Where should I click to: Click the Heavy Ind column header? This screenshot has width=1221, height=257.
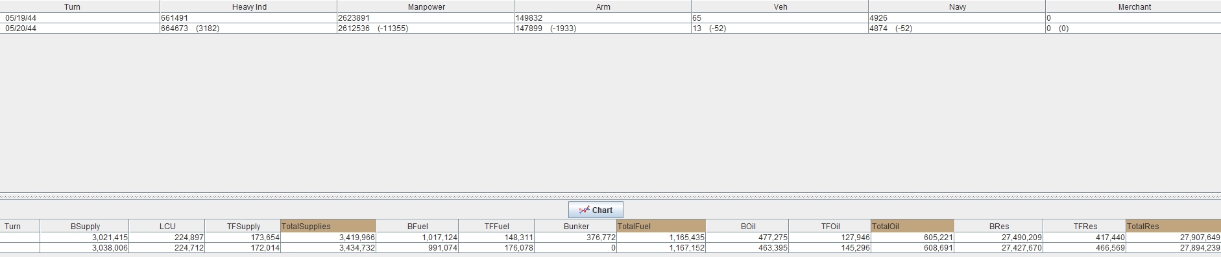point(249,6)
